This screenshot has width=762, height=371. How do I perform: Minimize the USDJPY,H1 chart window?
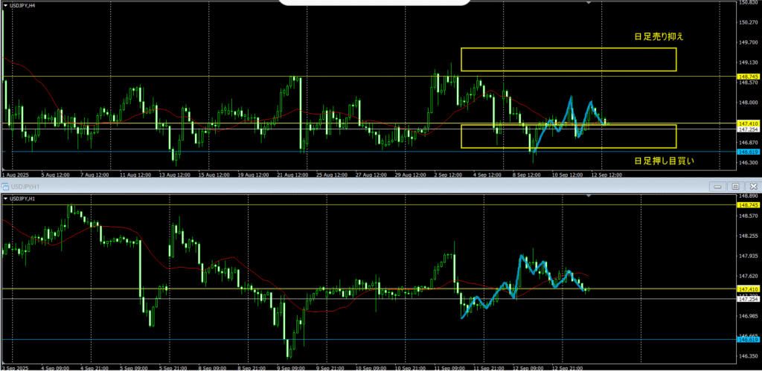[717, 187]
